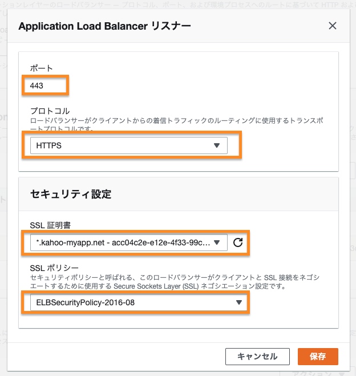Open the protocol combo box showing HTTPS

click(128, 145)
